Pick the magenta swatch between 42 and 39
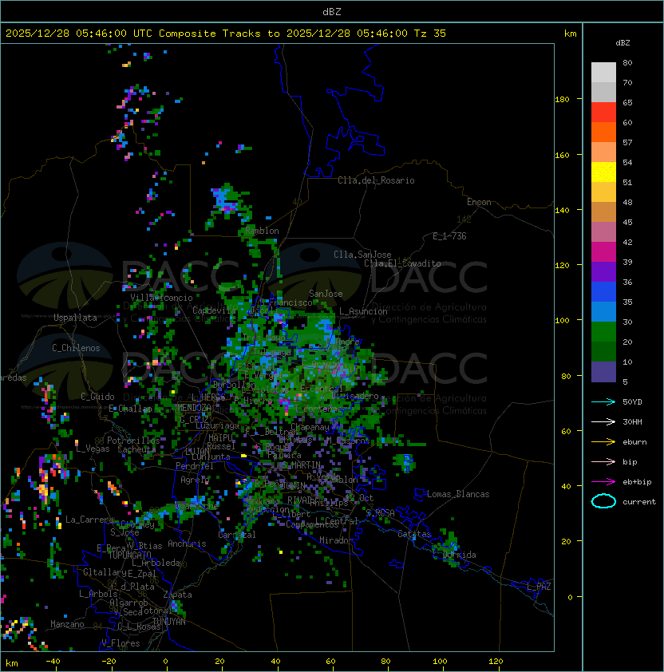 point(603,252)
